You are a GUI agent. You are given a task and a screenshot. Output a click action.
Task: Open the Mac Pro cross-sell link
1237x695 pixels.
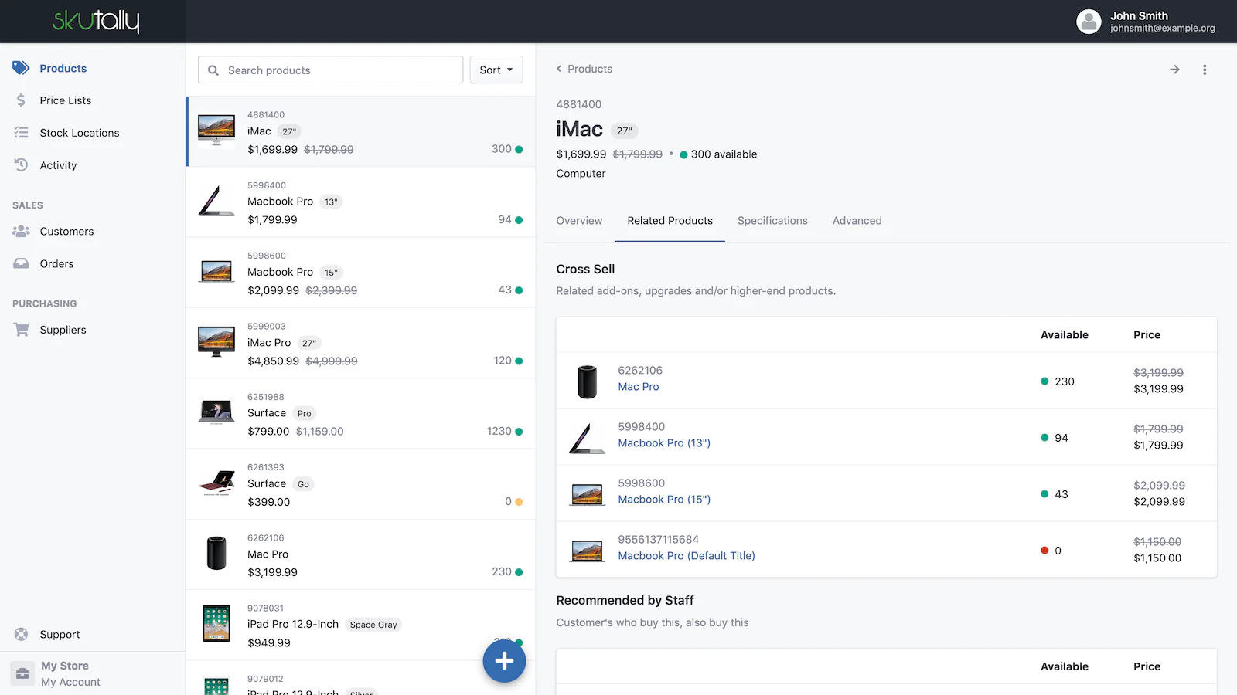(x=639, y=387)
